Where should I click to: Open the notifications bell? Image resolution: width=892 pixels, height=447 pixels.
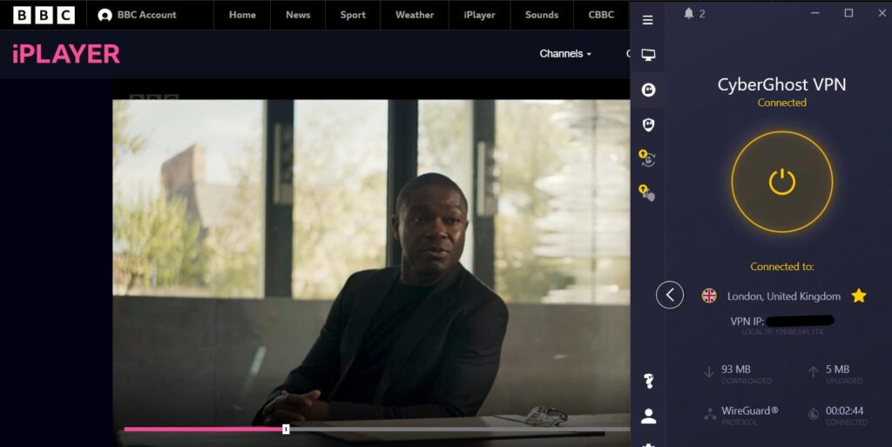click(x=689, y=14)
